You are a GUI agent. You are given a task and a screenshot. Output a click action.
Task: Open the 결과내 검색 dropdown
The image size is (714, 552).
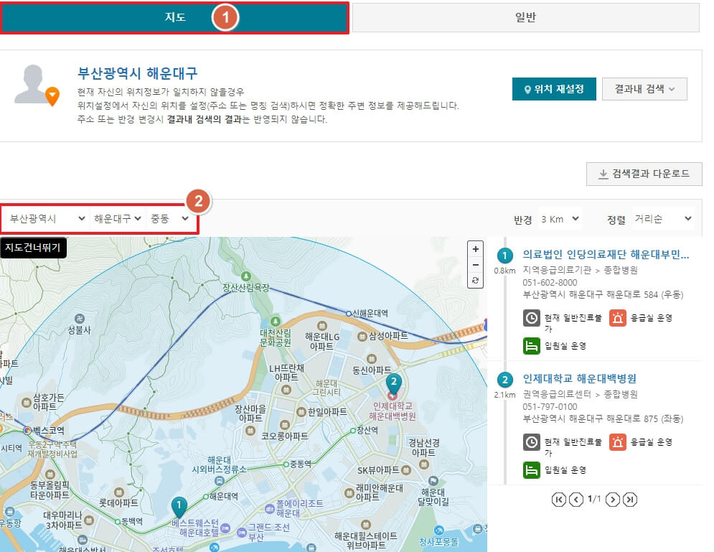click(x=644, y=89)
